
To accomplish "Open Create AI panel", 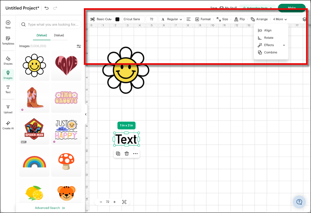I will (x=8, y=125).
